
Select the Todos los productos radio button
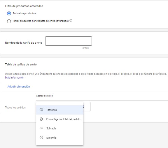[9, 13]
